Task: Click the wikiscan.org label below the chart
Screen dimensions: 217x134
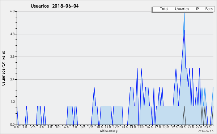Action: point(109,131)
